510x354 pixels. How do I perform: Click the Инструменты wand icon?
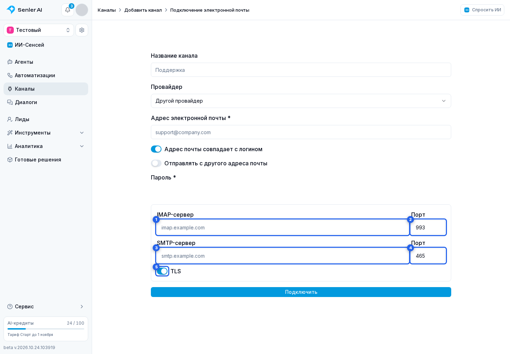click(x=10, y=133)
